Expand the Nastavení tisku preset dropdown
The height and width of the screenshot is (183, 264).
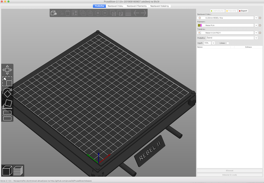pos(256,18)
